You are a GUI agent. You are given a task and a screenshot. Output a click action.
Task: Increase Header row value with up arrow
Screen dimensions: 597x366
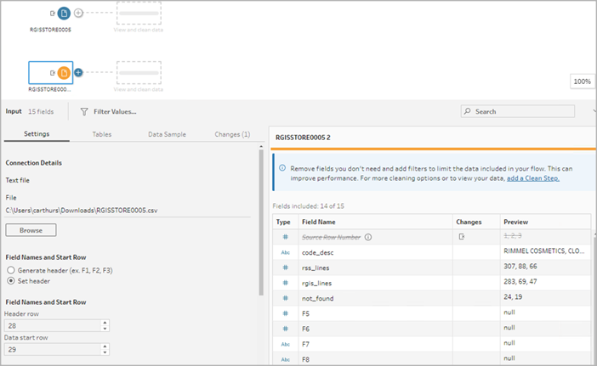105,323
